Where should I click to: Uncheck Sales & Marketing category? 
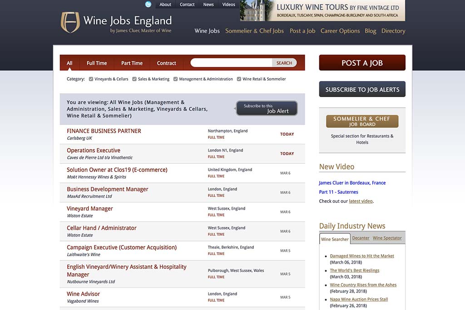[x=134, y=79]
